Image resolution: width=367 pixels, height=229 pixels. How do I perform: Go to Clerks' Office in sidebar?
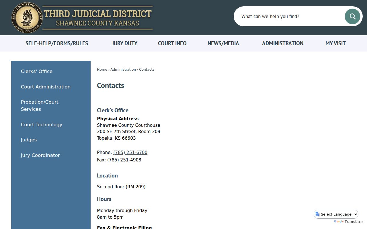[x=37, y=71]
